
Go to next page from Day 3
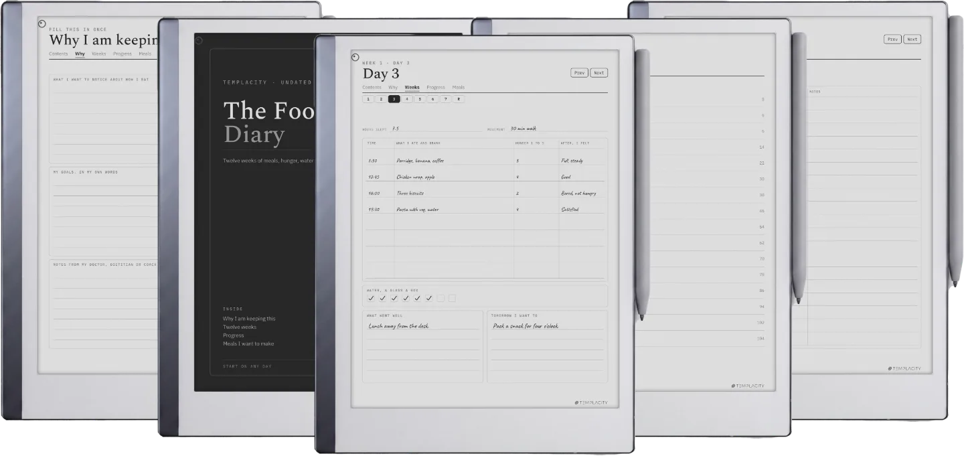pos(599,72)
